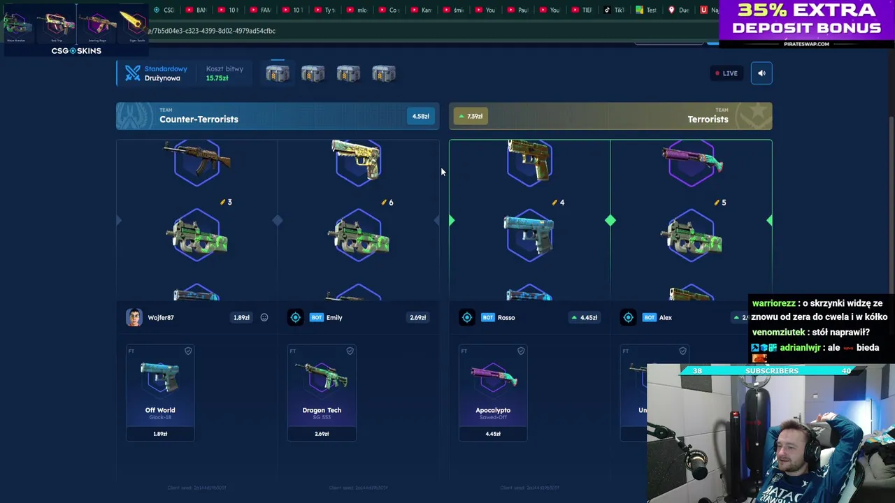
Task: Click the Alex bot player name
Action: (665, 317)
